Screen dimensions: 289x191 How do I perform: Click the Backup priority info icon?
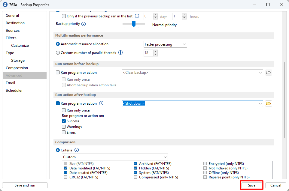(84, 24)
